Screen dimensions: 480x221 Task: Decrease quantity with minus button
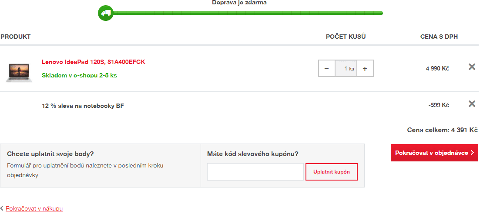coord(327,69)
